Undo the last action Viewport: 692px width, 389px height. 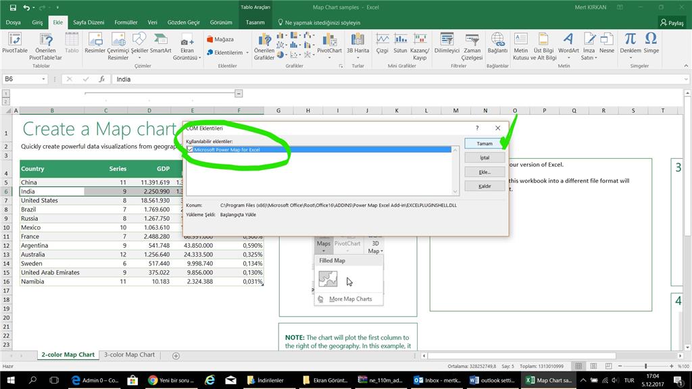coord(26,7)
